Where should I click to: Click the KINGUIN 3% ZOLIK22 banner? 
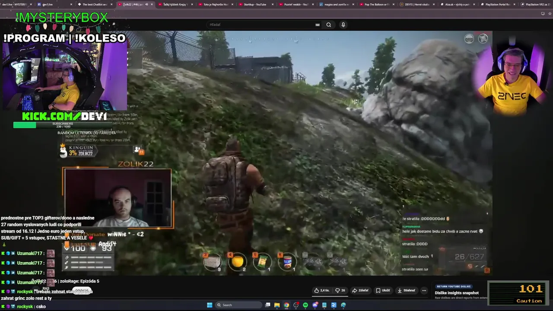click(x=78, y=151)
